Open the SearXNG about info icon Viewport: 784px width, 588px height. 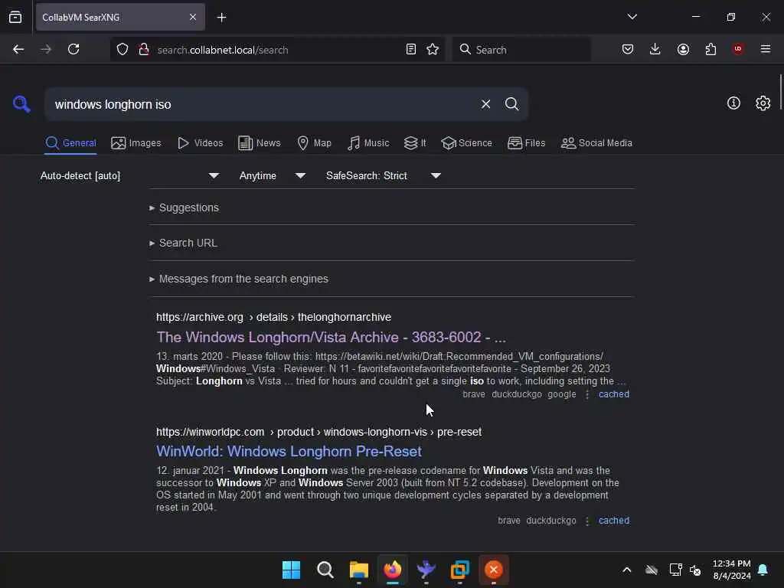point(733,103)
